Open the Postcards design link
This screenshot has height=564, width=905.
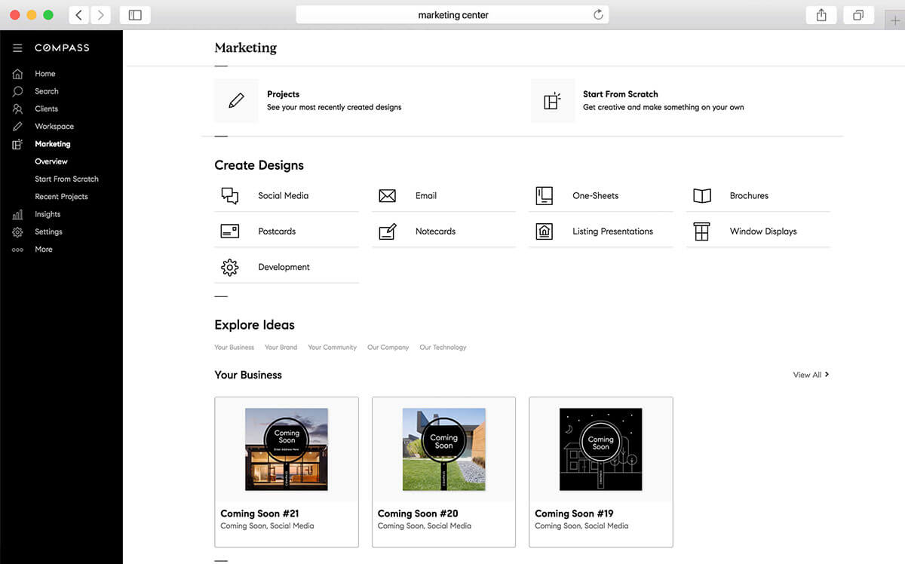tap(277, 231)
